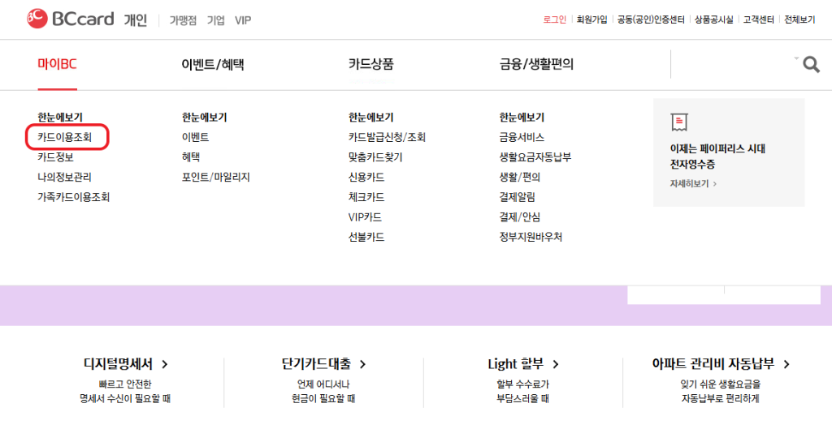The width and height of the screenshot is (832, 442).
Task: Open 단기카드대출 arrow link
Action: tap(323, 365)
